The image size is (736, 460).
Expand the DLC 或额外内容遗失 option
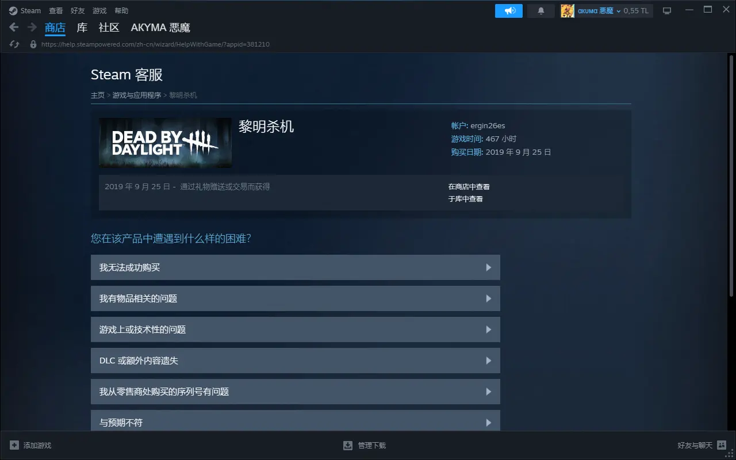(296, 361)
